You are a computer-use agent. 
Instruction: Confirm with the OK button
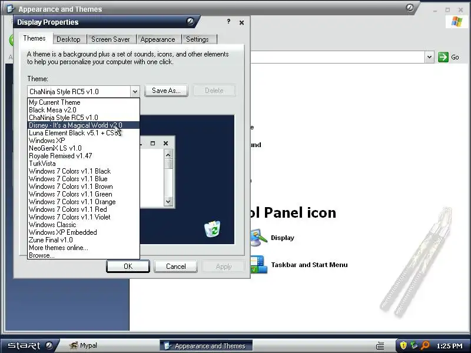128,267
